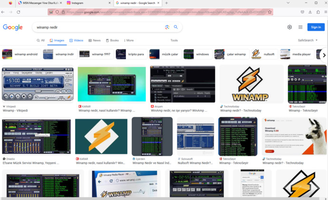Select the Videos search tab
This screenshot has height=200, width=328.
76,40
